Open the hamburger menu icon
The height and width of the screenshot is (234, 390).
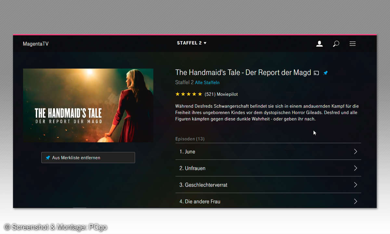pyautogui.click(x=353, y=44)
